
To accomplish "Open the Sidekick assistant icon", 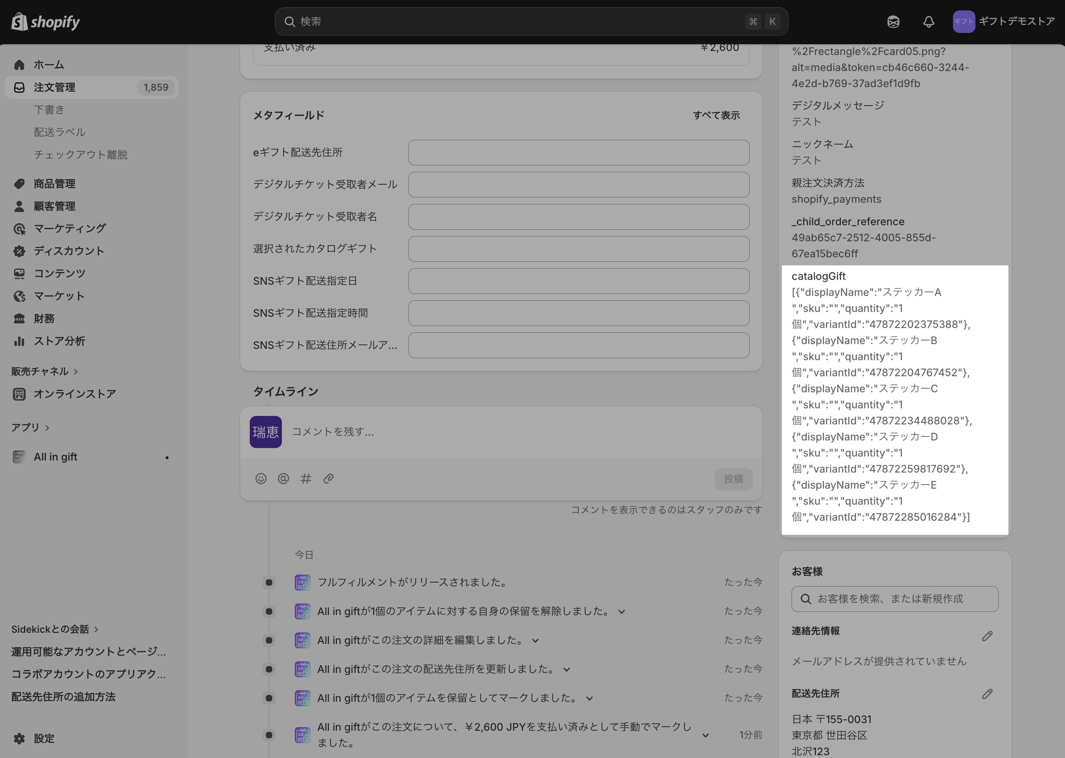I will (893, 21).
